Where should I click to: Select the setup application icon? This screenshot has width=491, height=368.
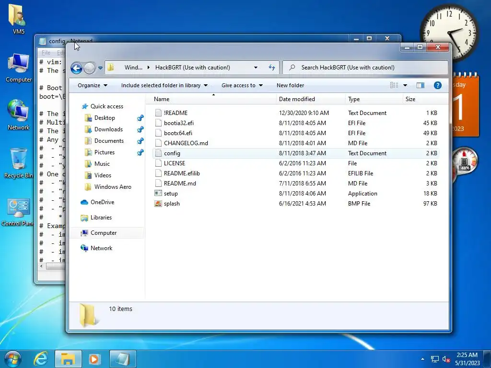pos(158,194)
